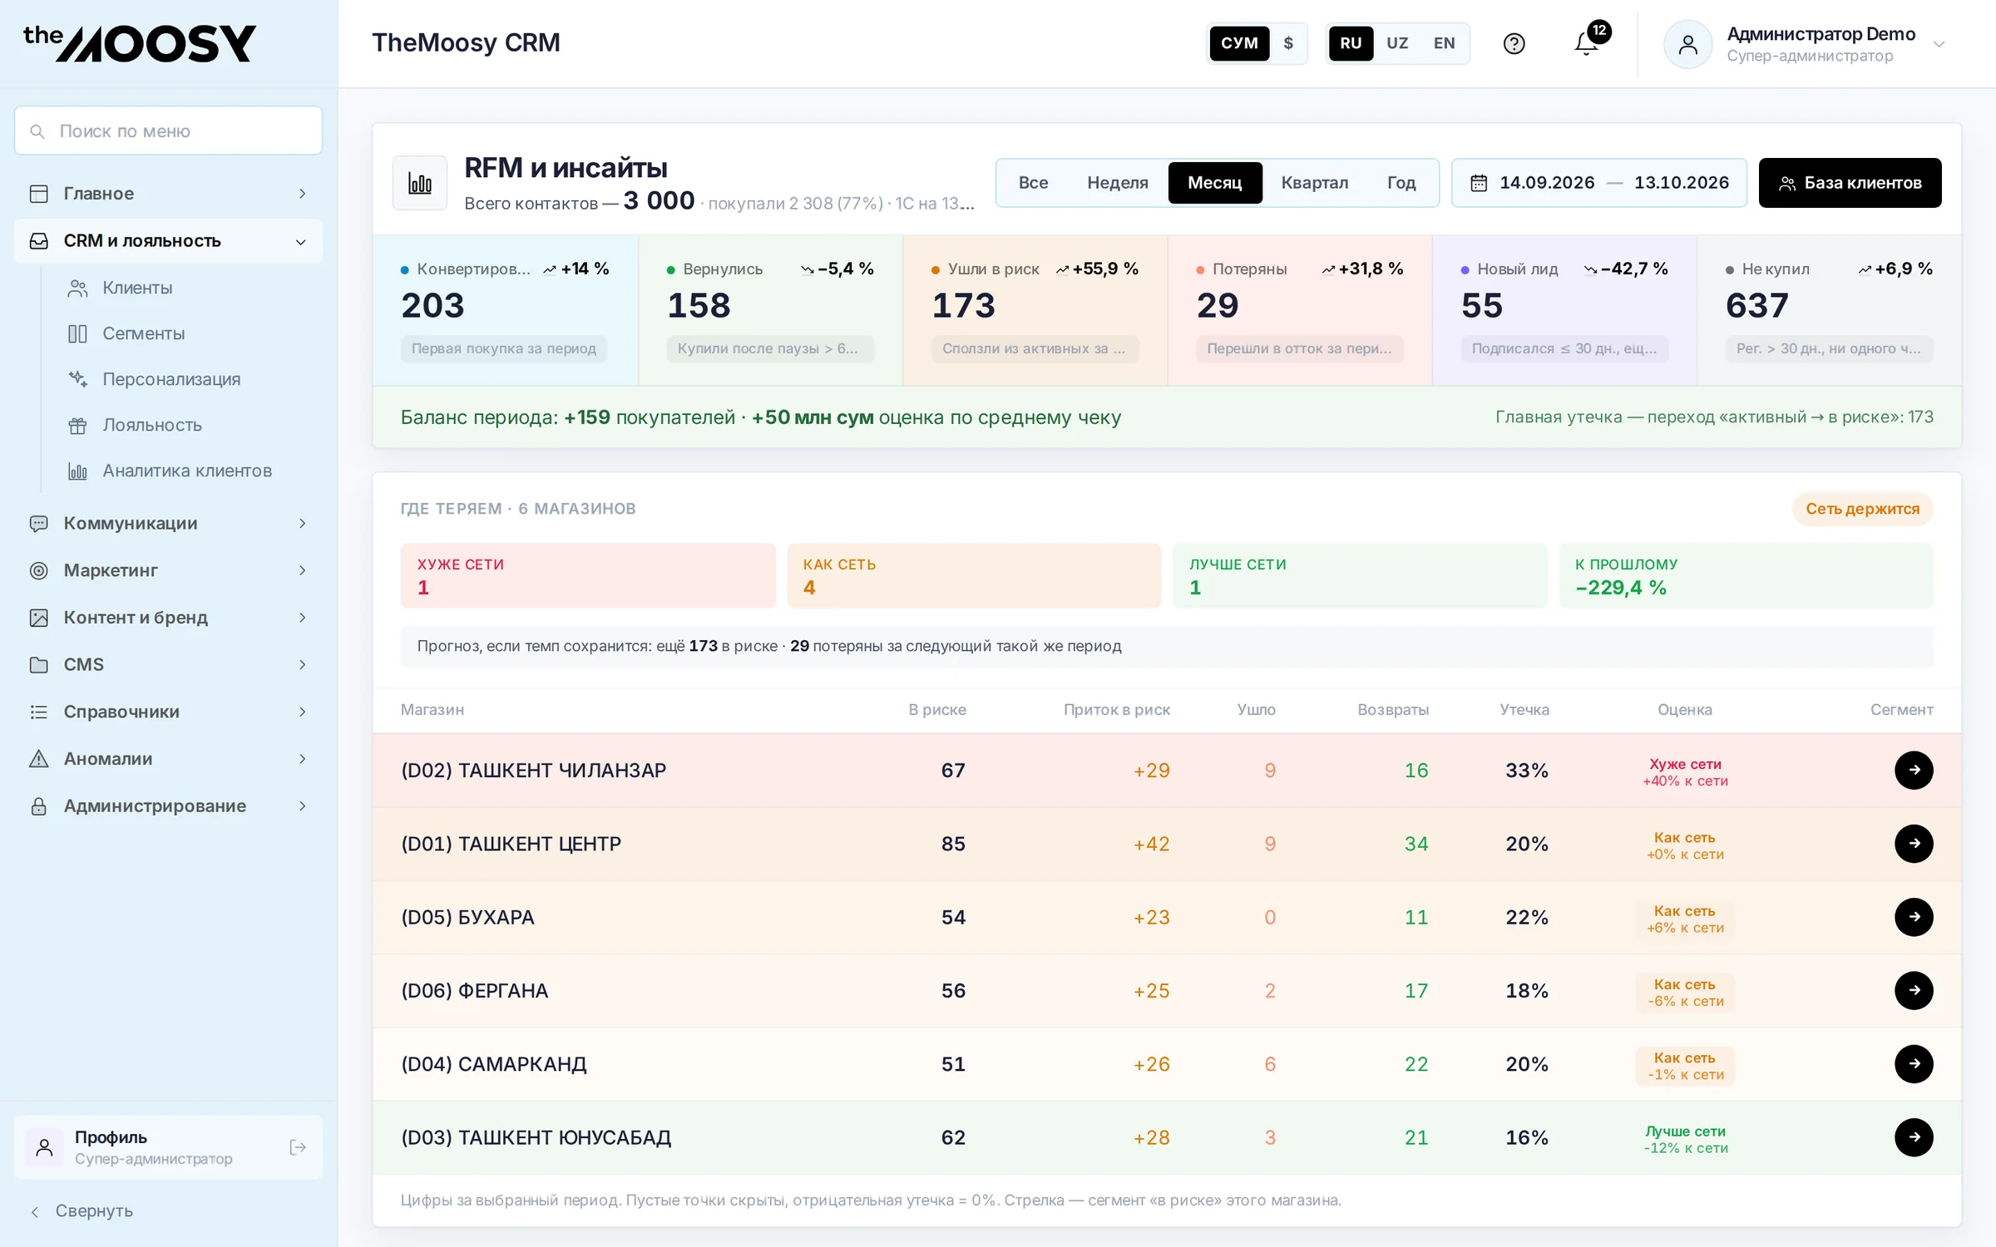The height and width of the screenshot is (1247, 1996).
Task: Click the Ушли в риск card
Action: (x=1035, y=311)
